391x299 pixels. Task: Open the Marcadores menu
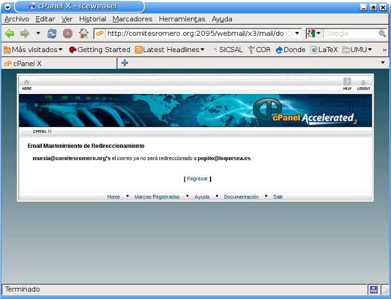tap(132, 18)
